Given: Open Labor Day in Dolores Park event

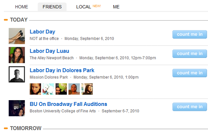Looking at the screenshot, I should [x=62, y=70].
